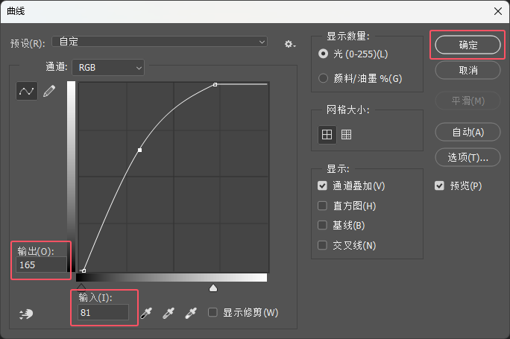
Task: Activate the on-image targeted adjustment tool
Action: [x=25, y=314]
